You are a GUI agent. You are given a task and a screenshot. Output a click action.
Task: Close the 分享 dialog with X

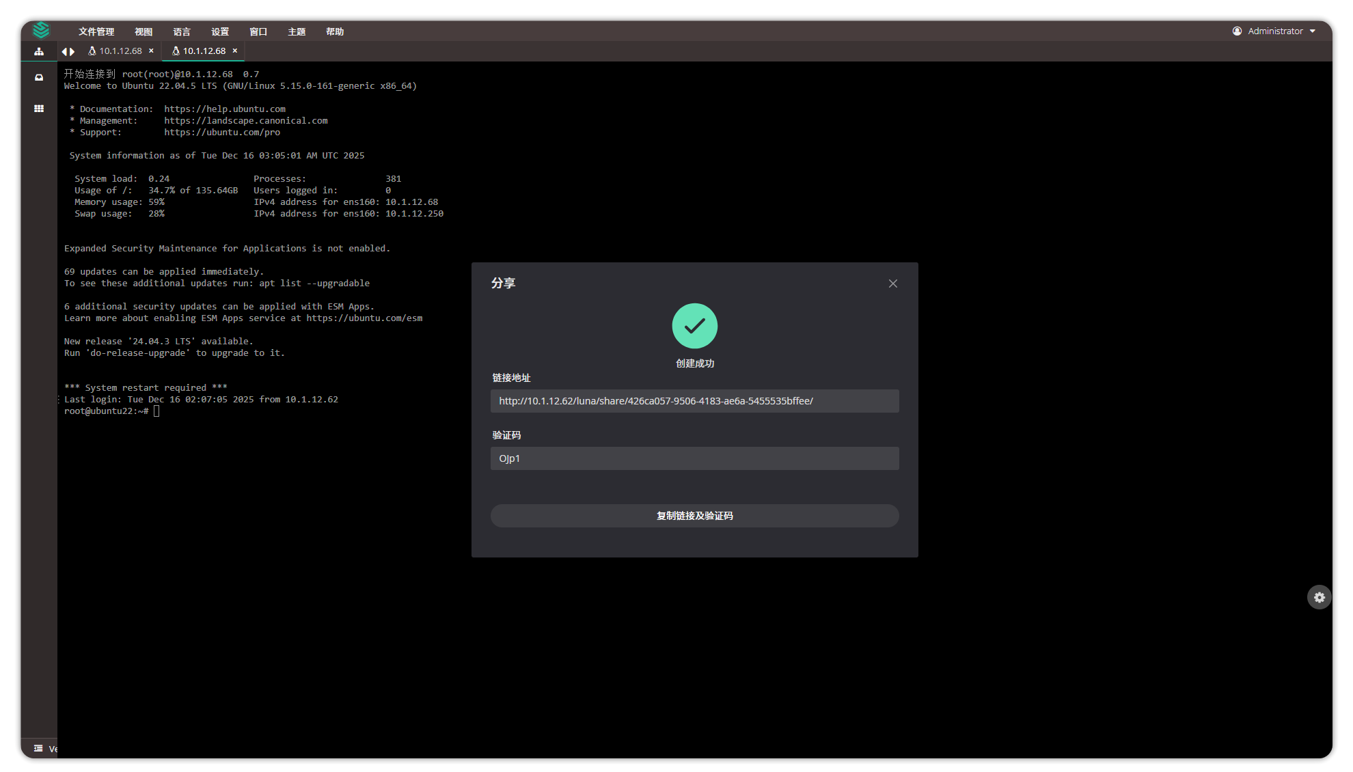pyautogui.click(x=892, y=284)
